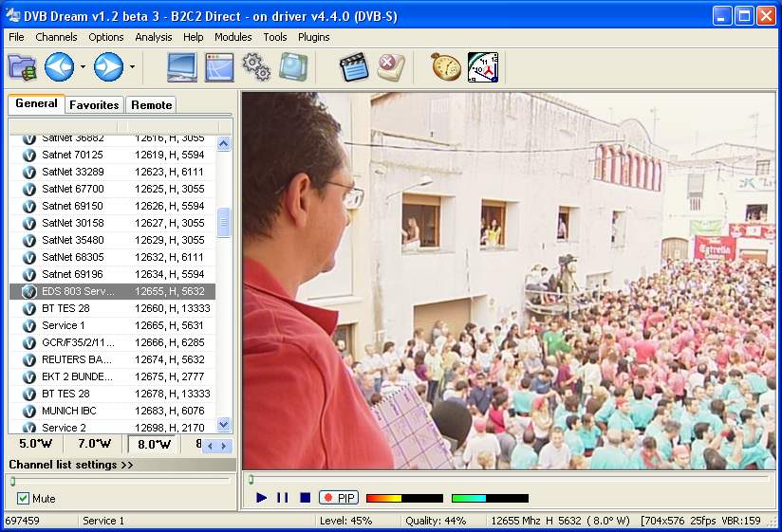Toggle the PIP button
Image resolution: width=782 pixels, height=532 pixels.
pyautogui.click(x=339, y=498)
